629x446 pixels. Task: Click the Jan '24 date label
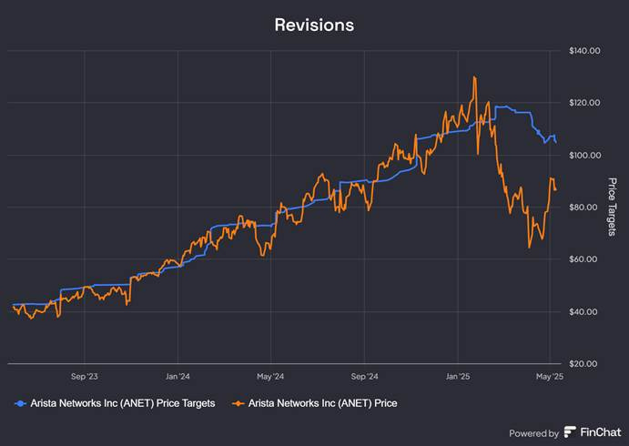click(178, 377)
